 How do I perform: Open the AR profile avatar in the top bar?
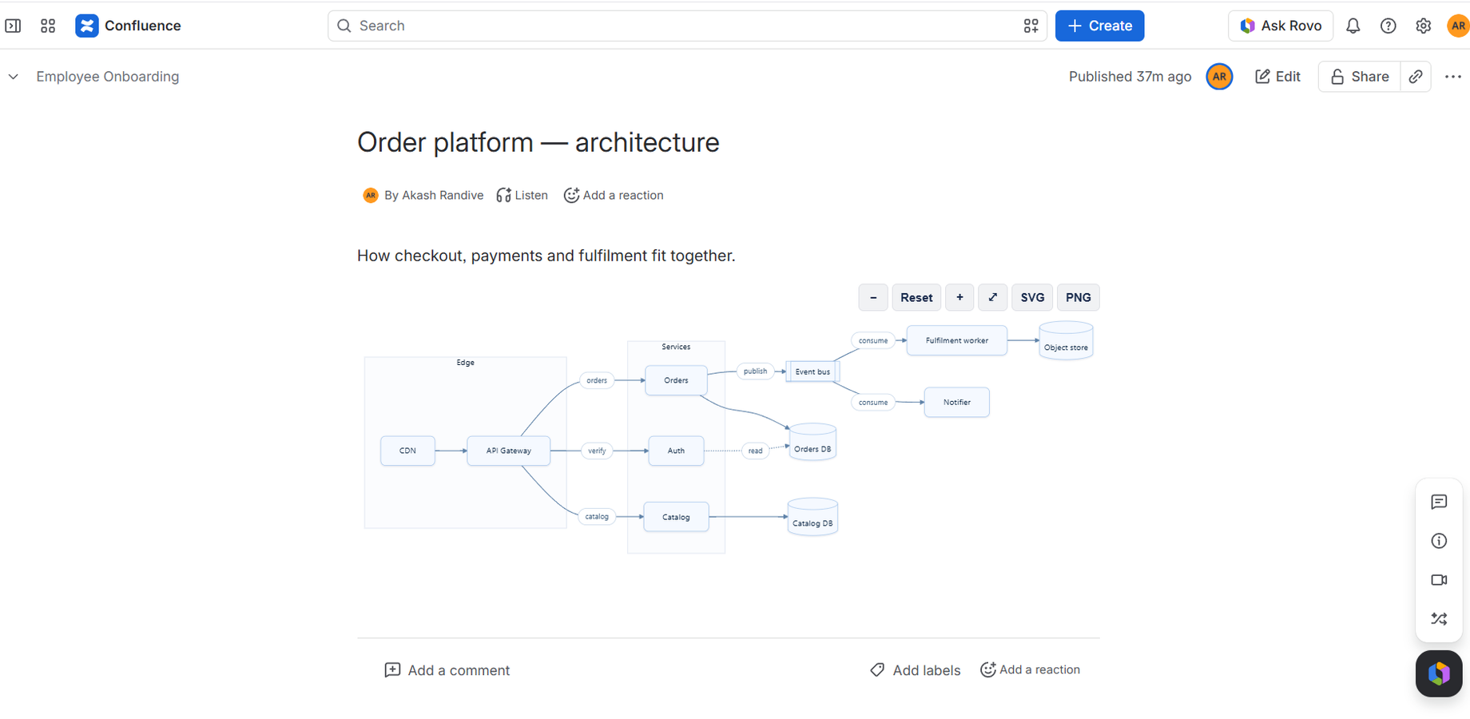click(1458, 26)
